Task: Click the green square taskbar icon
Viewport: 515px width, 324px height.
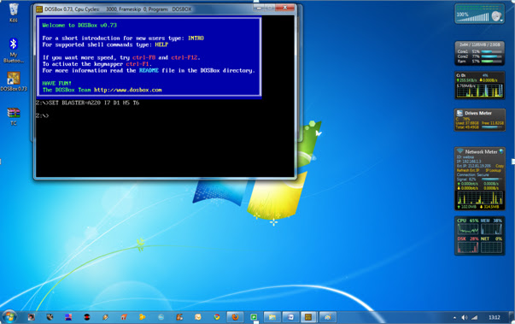Action: [254, 317]
